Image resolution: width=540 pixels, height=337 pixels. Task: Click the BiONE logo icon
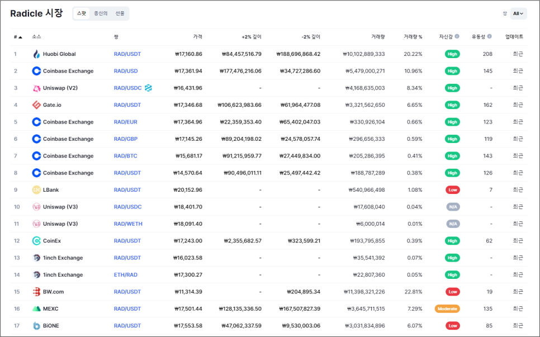[x=36, y=326]
